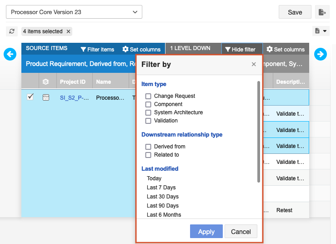The width and height of the screenshot is (336, 244).
Task: Expand the document options dropdown arrow
Action: [325, 31]
